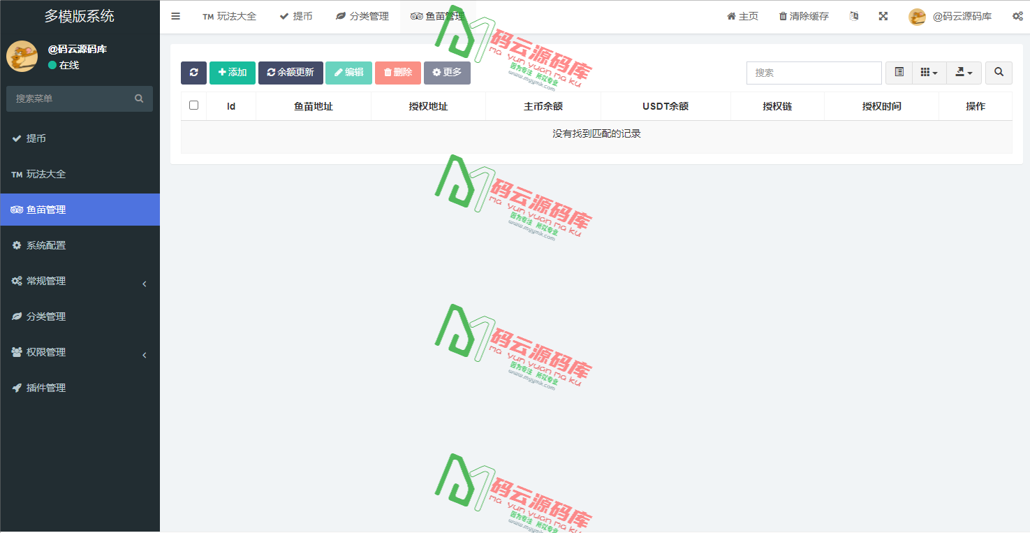Click the language switch icon in top bar
Image resolution: width=1030 pixels, height=533 pixels.
coord(853,15)
